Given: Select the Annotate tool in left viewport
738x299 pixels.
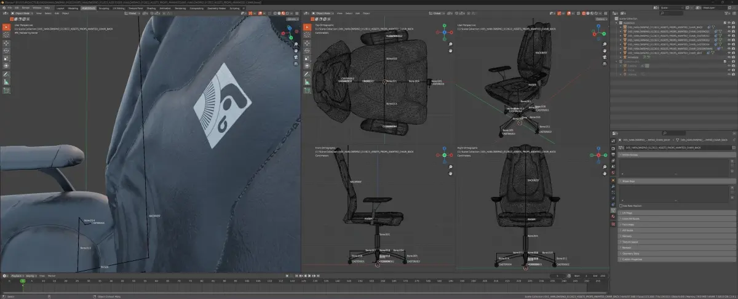Looking at the screenshot, I should point(7,74).
